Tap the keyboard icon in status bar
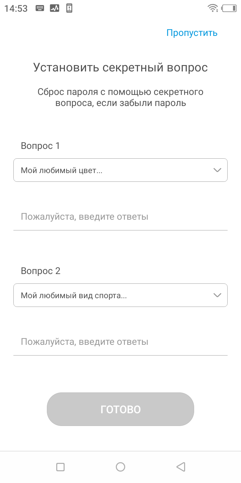241x483 pixels. click(x=40, y=8)
